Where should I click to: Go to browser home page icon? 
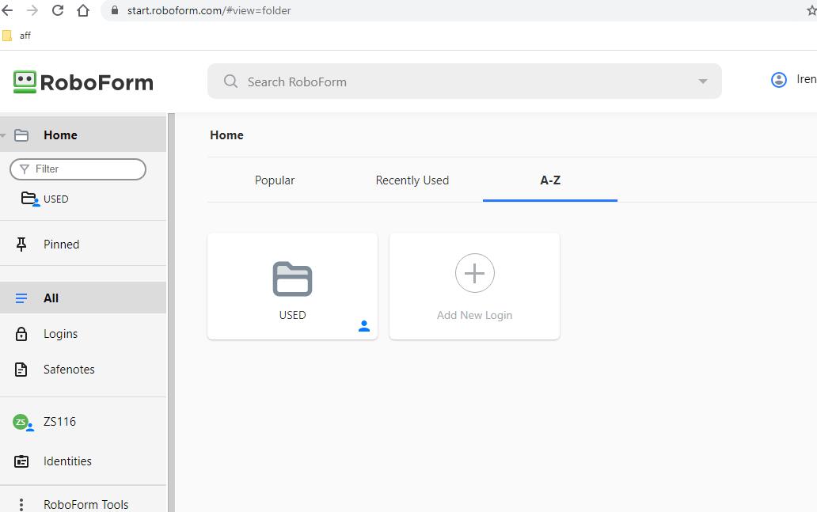pos(83,10)
